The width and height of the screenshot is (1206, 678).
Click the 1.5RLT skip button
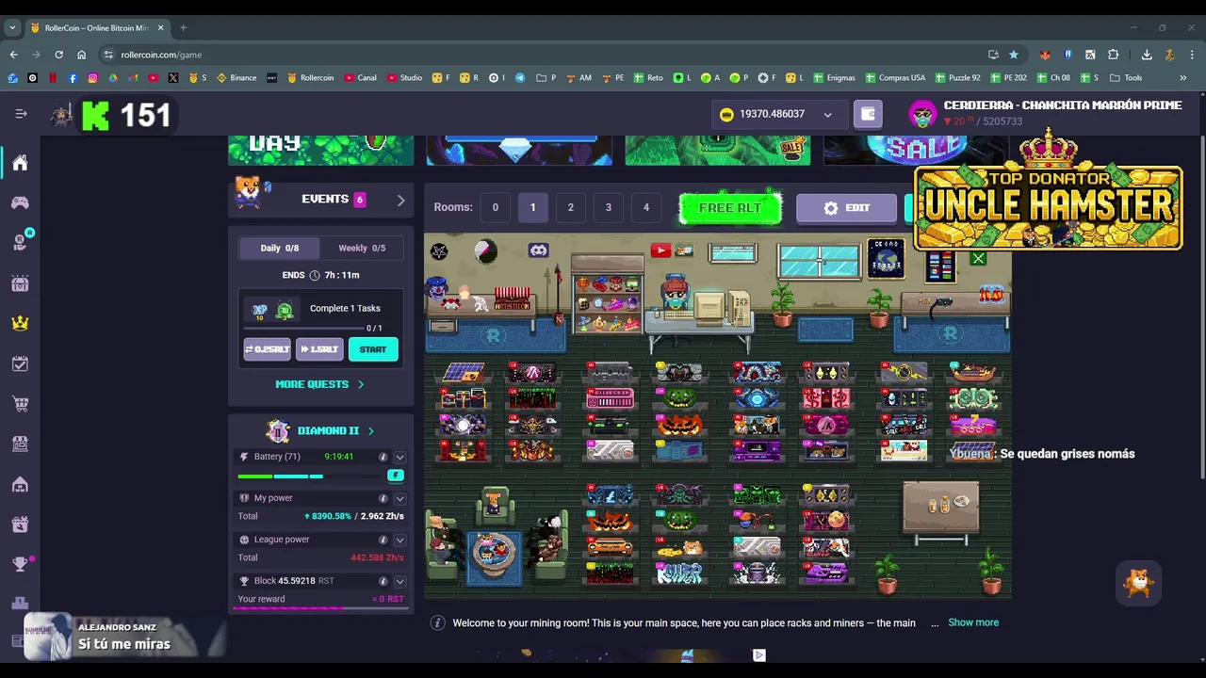pos(320,349)
